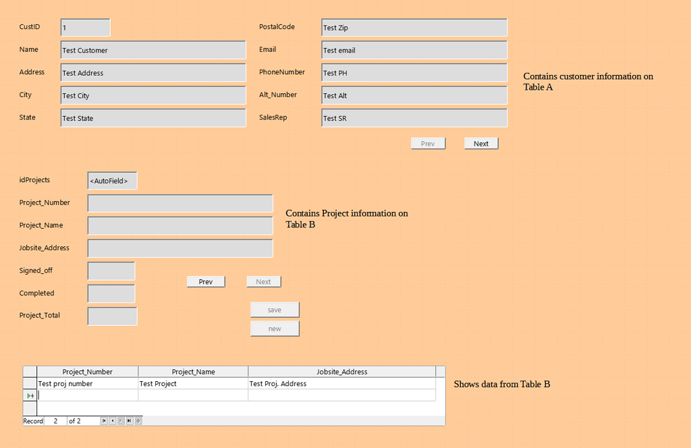Click the previous record arrow in the record navigator

(x=113, y=420)
